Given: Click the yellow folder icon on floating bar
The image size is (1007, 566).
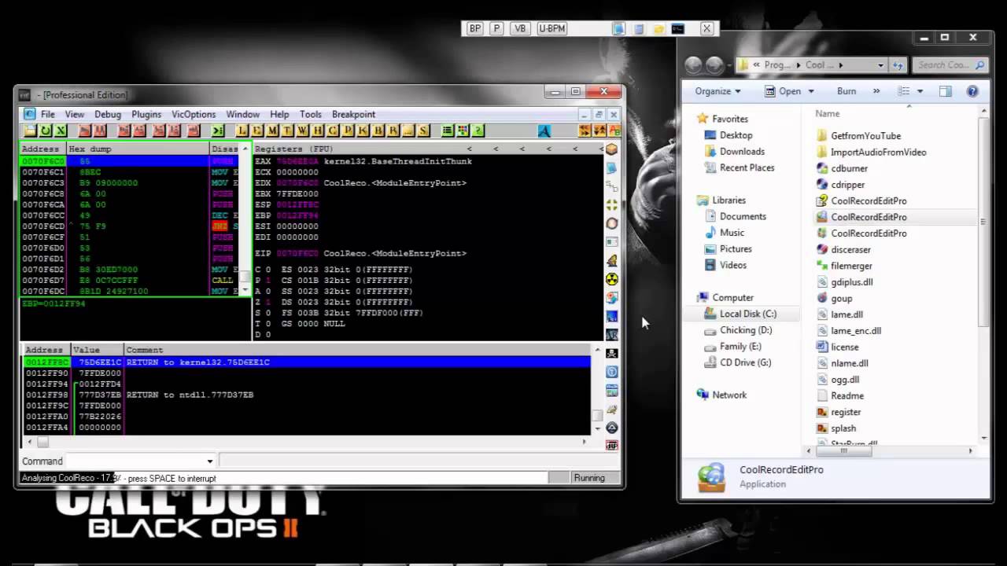Looking at the screenshot, I should point(658,28).
